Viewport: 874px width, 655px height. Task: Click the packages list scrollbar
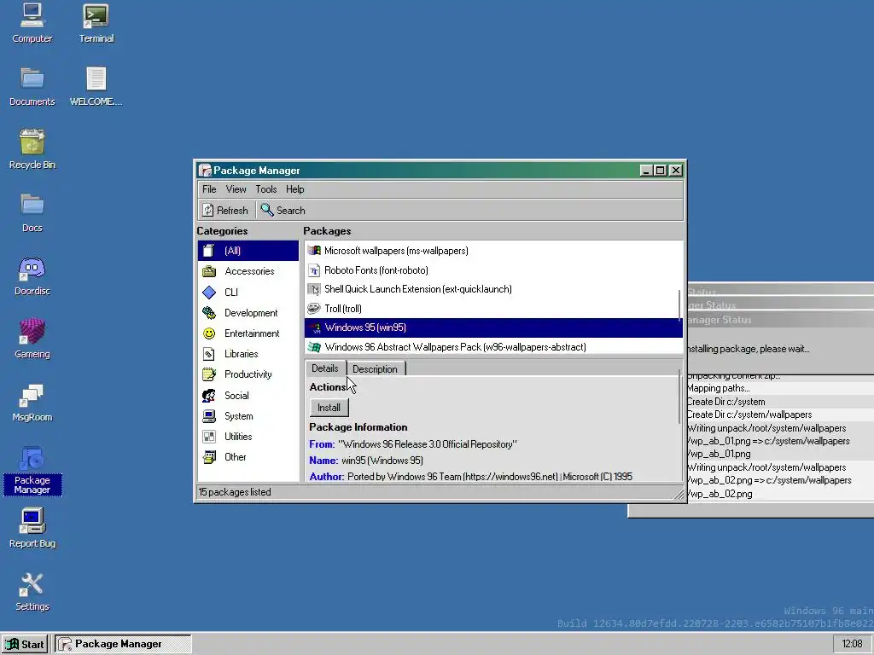pyautogui.click(x=679, y=304)
